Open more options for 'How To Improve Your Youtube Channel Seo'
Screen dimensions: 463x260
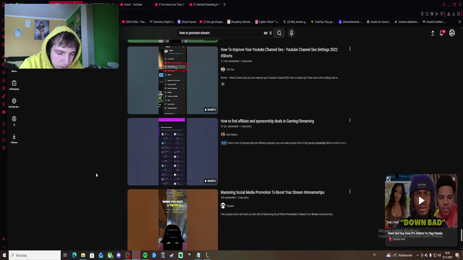click(x=350, y=49)
